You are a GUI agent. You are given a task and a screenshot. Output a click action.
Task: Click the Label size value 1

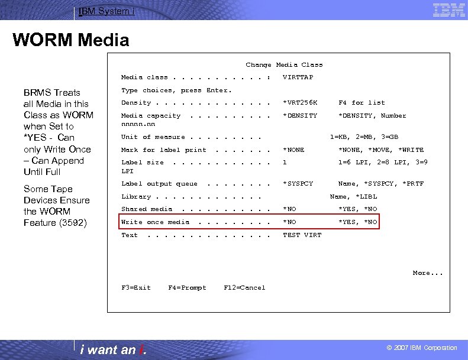tap(285, 163)
